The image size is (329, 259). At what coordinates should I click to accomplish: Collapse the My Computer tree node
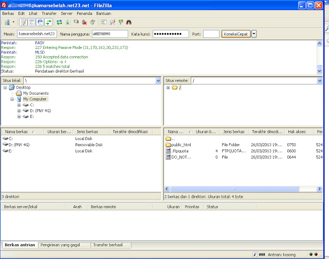click(12, 99)
